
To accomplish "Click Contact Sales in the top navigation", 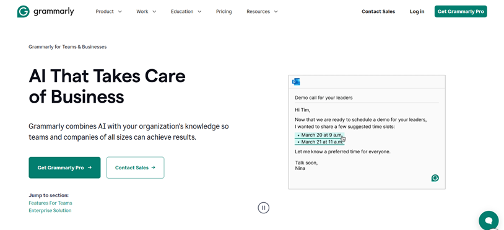I will 378,12.
